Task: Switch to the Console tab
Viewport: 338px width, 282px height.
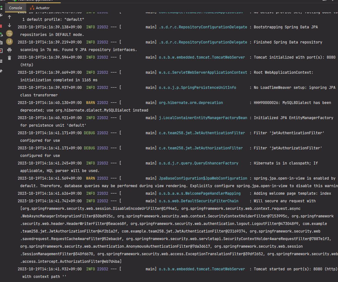Action: [x=15, y=8]
